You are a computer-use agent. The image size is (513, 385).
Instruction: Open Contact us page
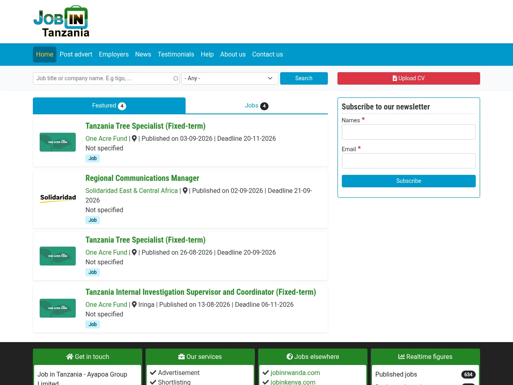(x=267, y=55)
